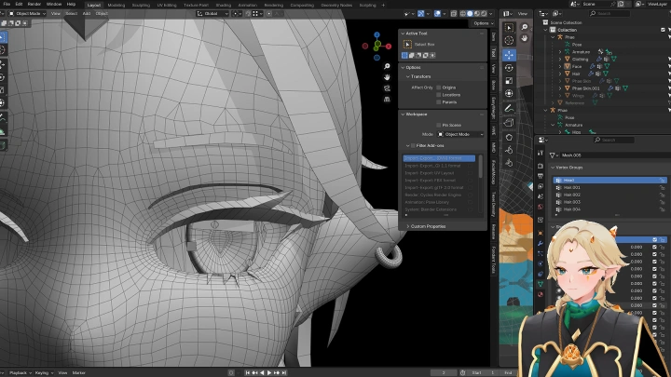The height and width of the screenshot is (377, 671).
Task: Enable Affect Only Parents checkbox
Action: point(439,101)
